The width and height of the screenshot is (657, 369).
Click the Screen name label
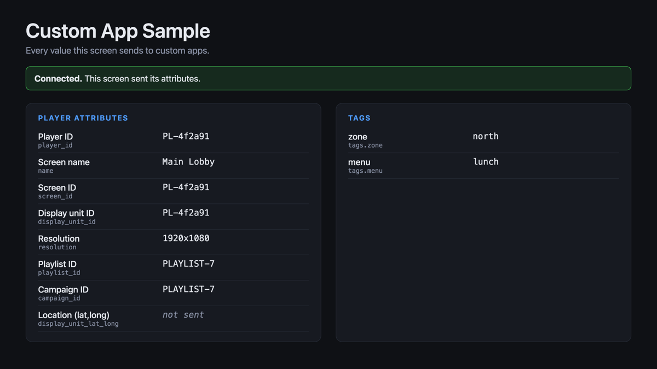click(64, 162)
